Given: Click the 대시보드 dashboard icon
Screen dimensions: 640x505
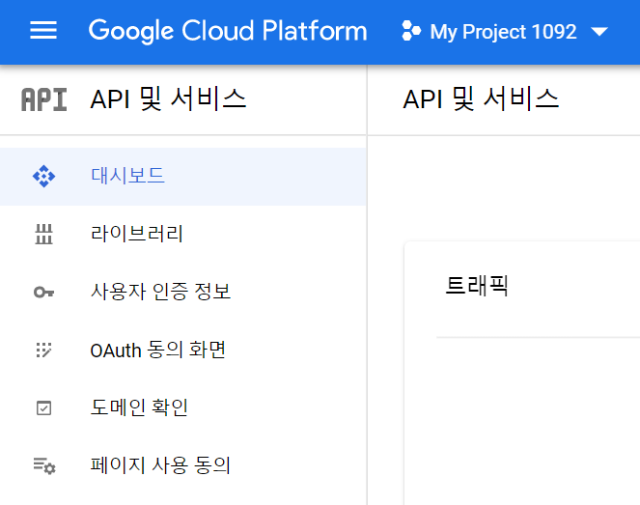Looking at the screenshot, I should [x=43, y=177].
